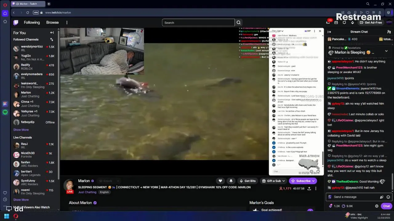
Task: Collapse the For You sidebar arrow
Action: tap(52, 33)
